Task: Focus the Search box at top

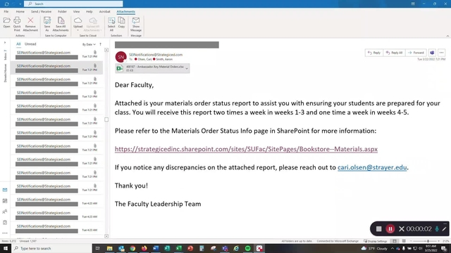Action: [x=73, y=4]
